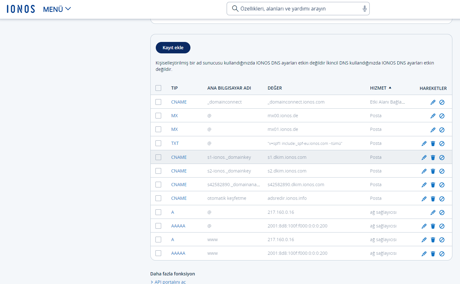Click the Etki Alanı Bağla... service cell

388,102
